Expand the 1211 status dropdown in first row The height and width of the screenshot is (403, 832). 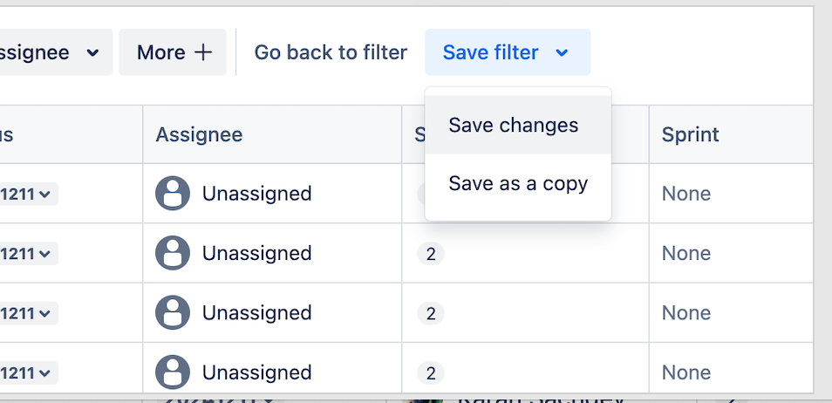pos(28,194)
